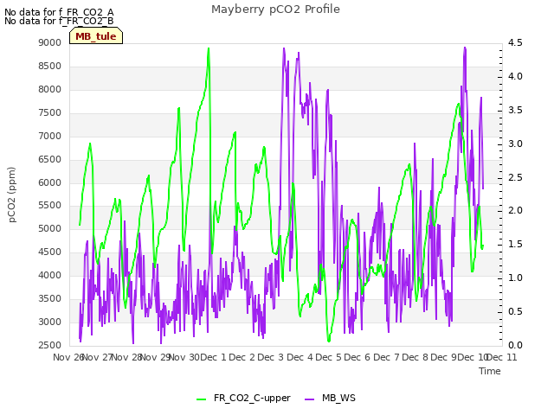Click the Dec 3 date tick label

[271, 357]
